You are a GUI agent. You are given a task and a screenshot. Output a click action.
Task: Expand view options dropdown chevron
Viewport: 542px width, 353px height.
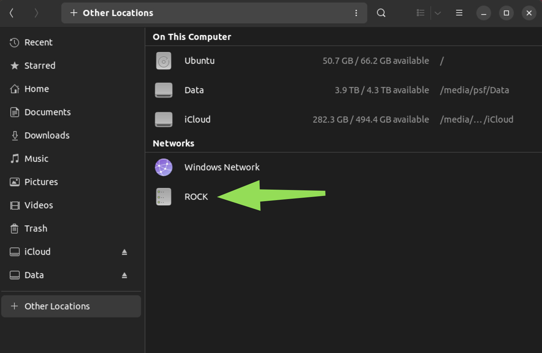438,13
